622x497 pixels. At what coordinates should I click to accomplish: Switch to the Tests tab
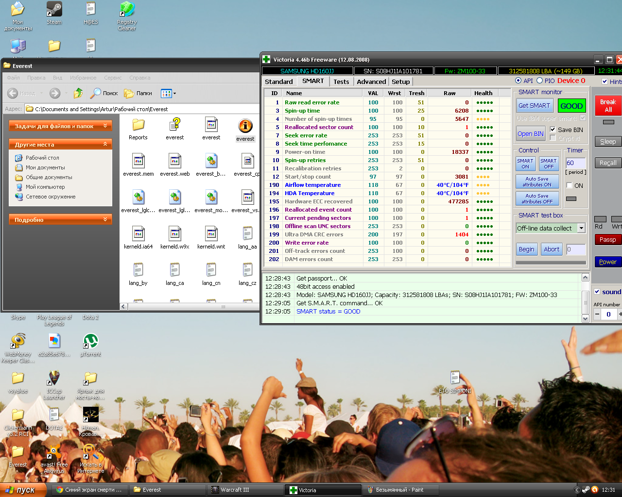click(x=341, y=82)
